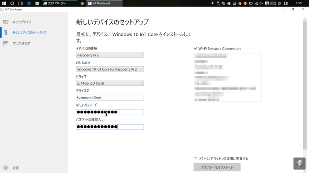Click scrollbar up arrow

pos(305,19)
